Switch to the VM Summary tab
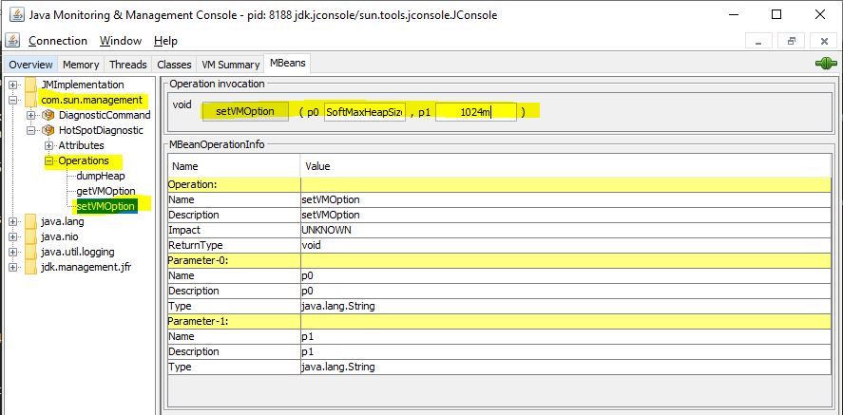This screenshot has width=843, height=415. pyautogui.click(x=231, y=65)
